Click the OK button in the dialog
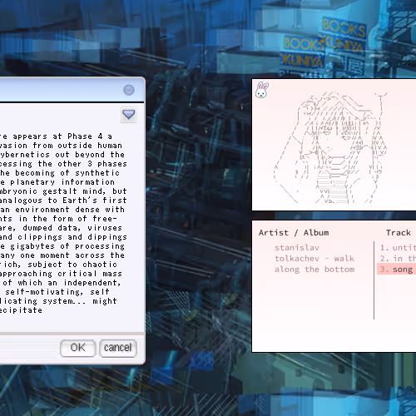This screenshot has height=416, width=416. click(x=78, y=348)
